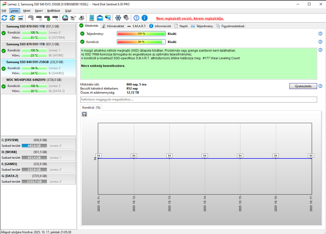
Task: Click the speaker sound toolbar icon
Action: (126, 18)
